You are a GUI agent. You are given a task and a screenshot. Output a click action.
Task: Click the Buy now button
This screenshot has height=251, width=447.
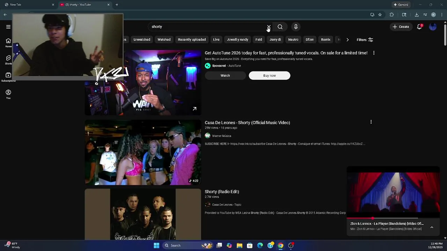[270, 76]
